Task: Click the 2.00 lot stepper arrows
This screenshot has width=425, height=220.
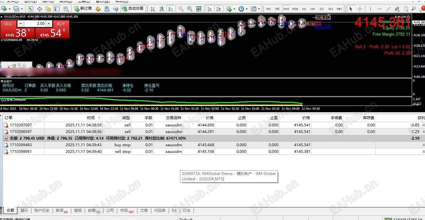Action: (49, 24)
